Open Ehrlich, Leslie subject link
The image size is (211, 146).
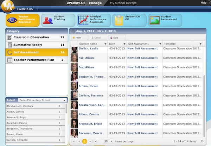[x=88, y=48]
